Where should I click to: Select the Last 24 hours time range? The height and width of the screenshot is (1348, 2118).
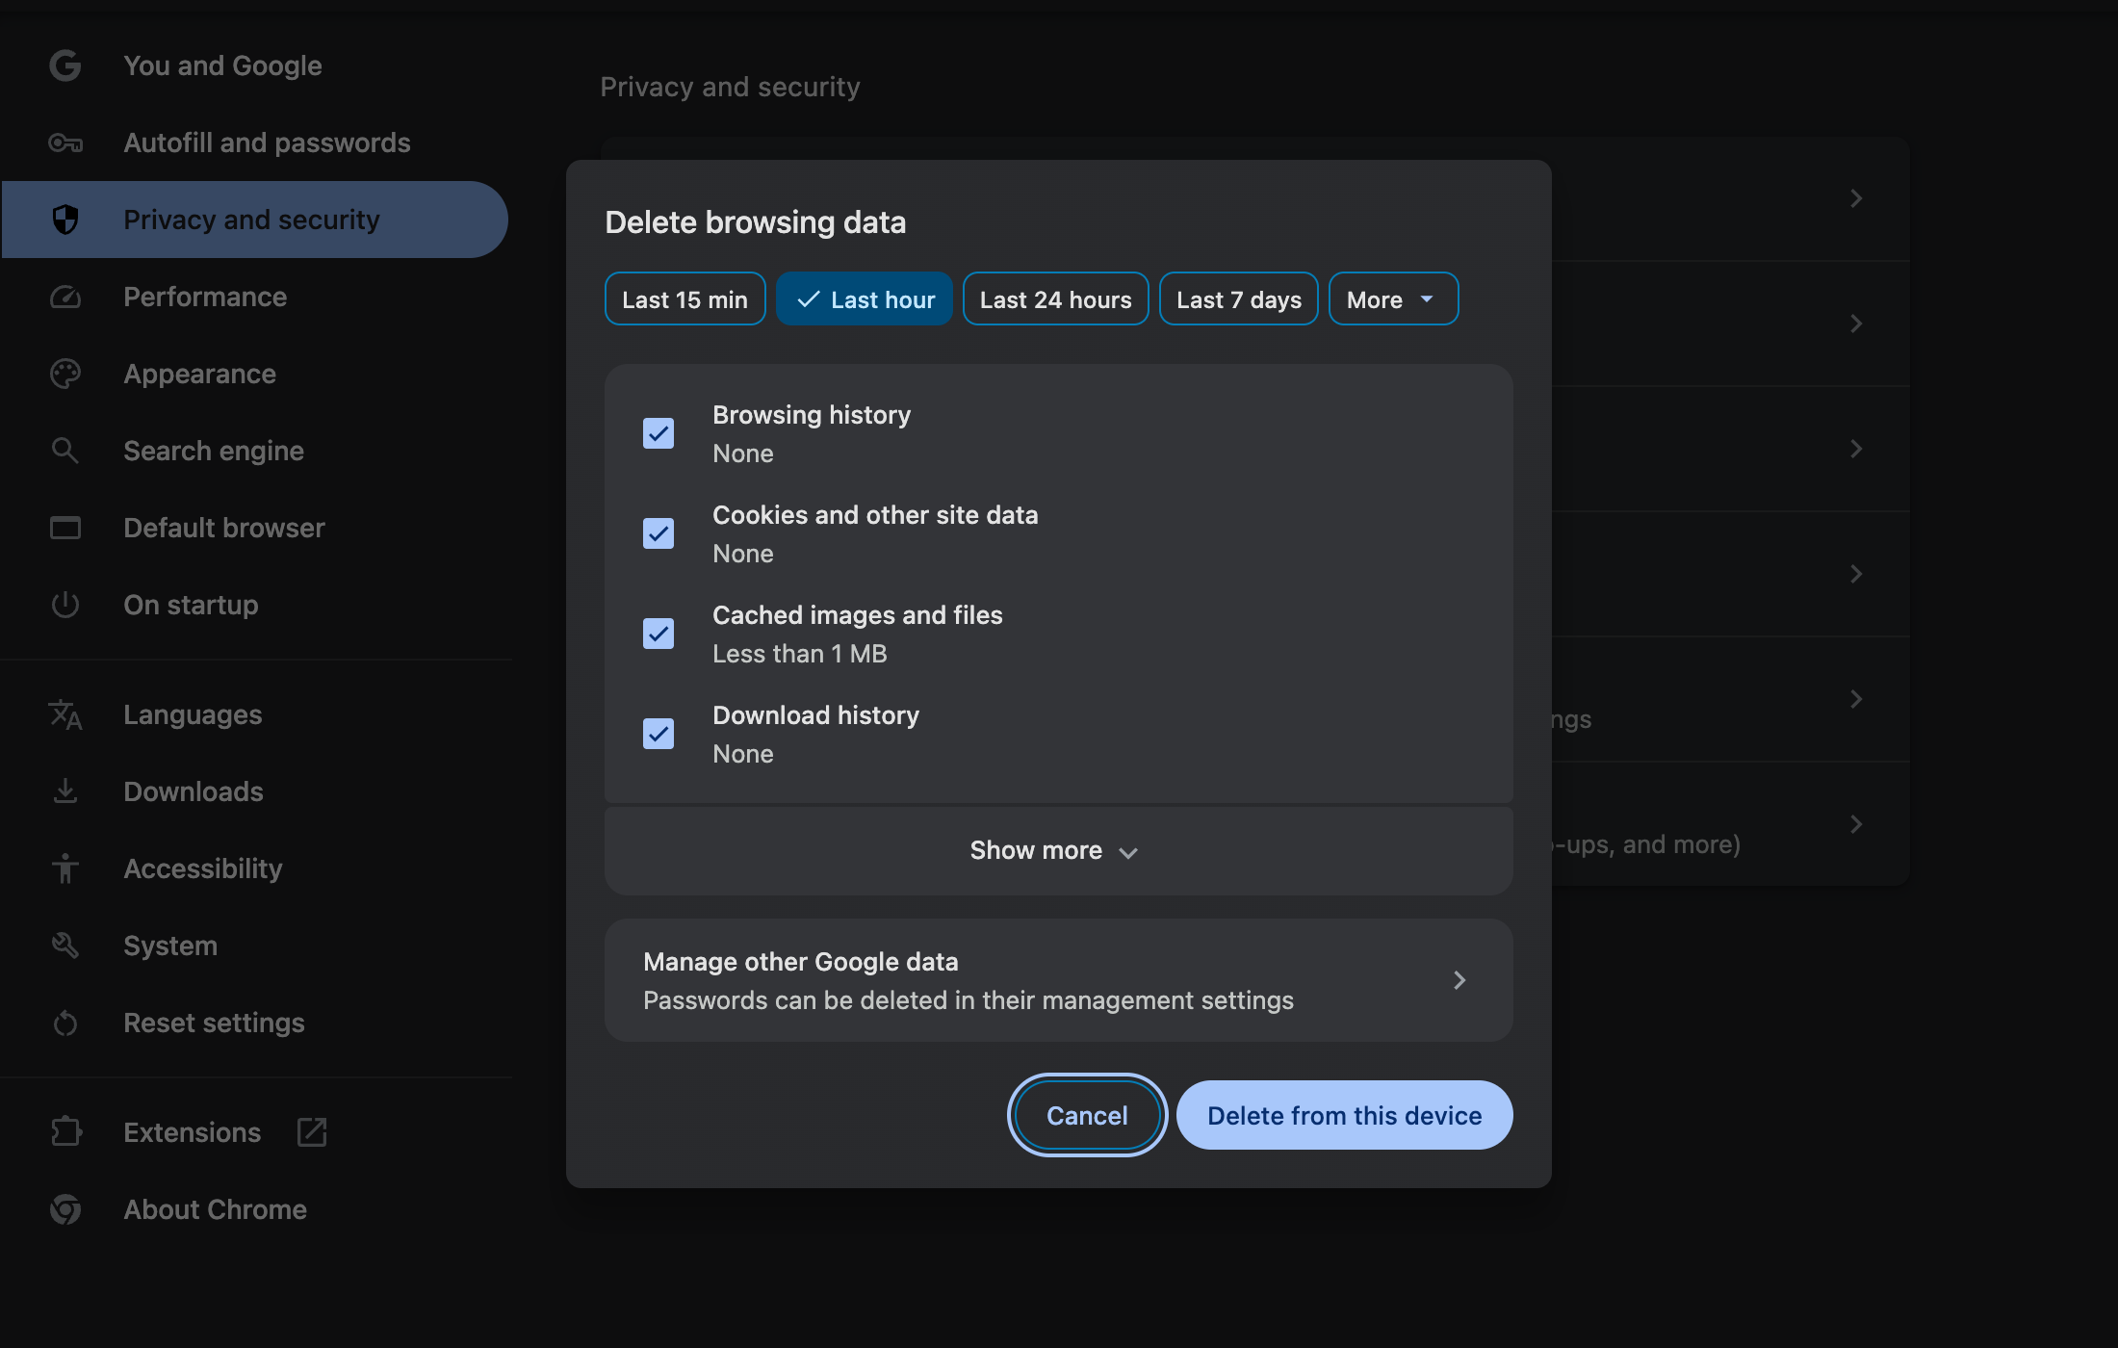pos(1055,299)
